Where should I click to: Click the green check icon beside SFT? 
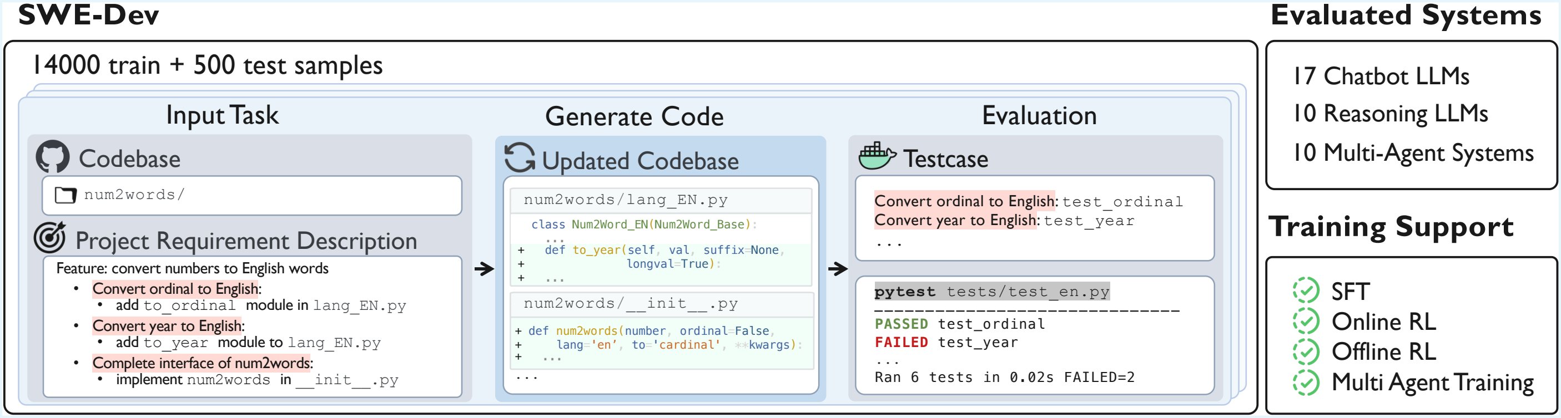click(x=1306, y=290)
